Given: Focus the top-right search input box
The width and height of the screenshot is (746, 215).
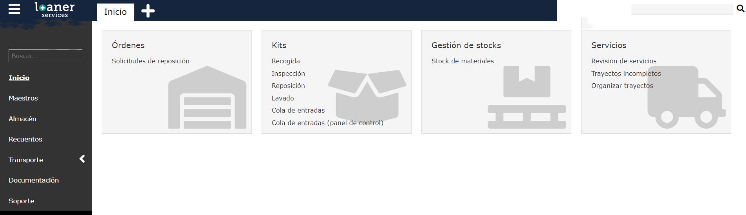Looking at the screenshot, I should [x=682, y=9].
